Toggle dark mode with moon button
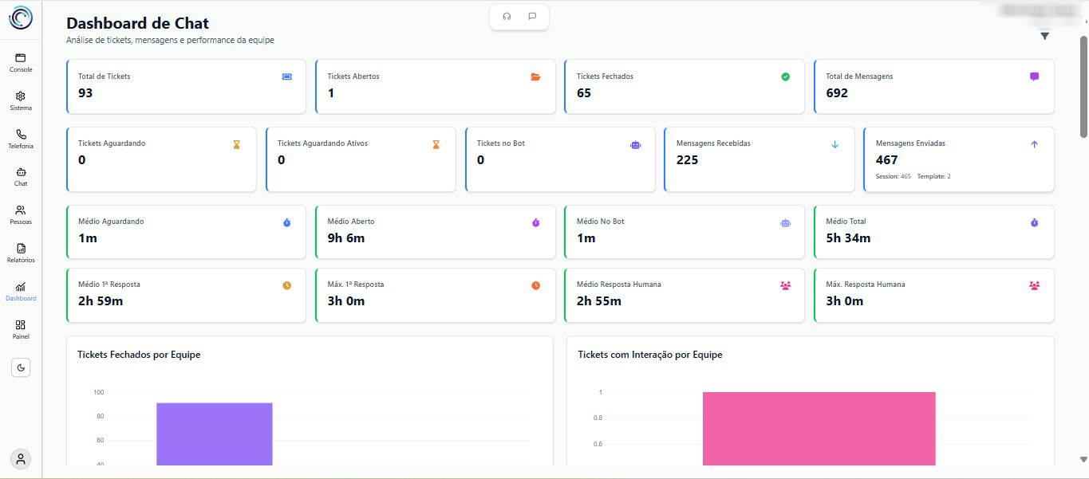1089x479 pixels. [x=21, y=367]
